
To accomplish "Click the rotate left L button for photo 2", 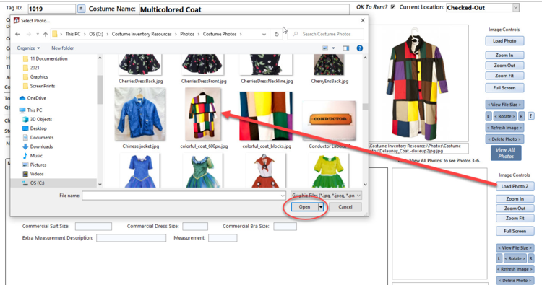I will pyautogui.click(x=499, y=258).
